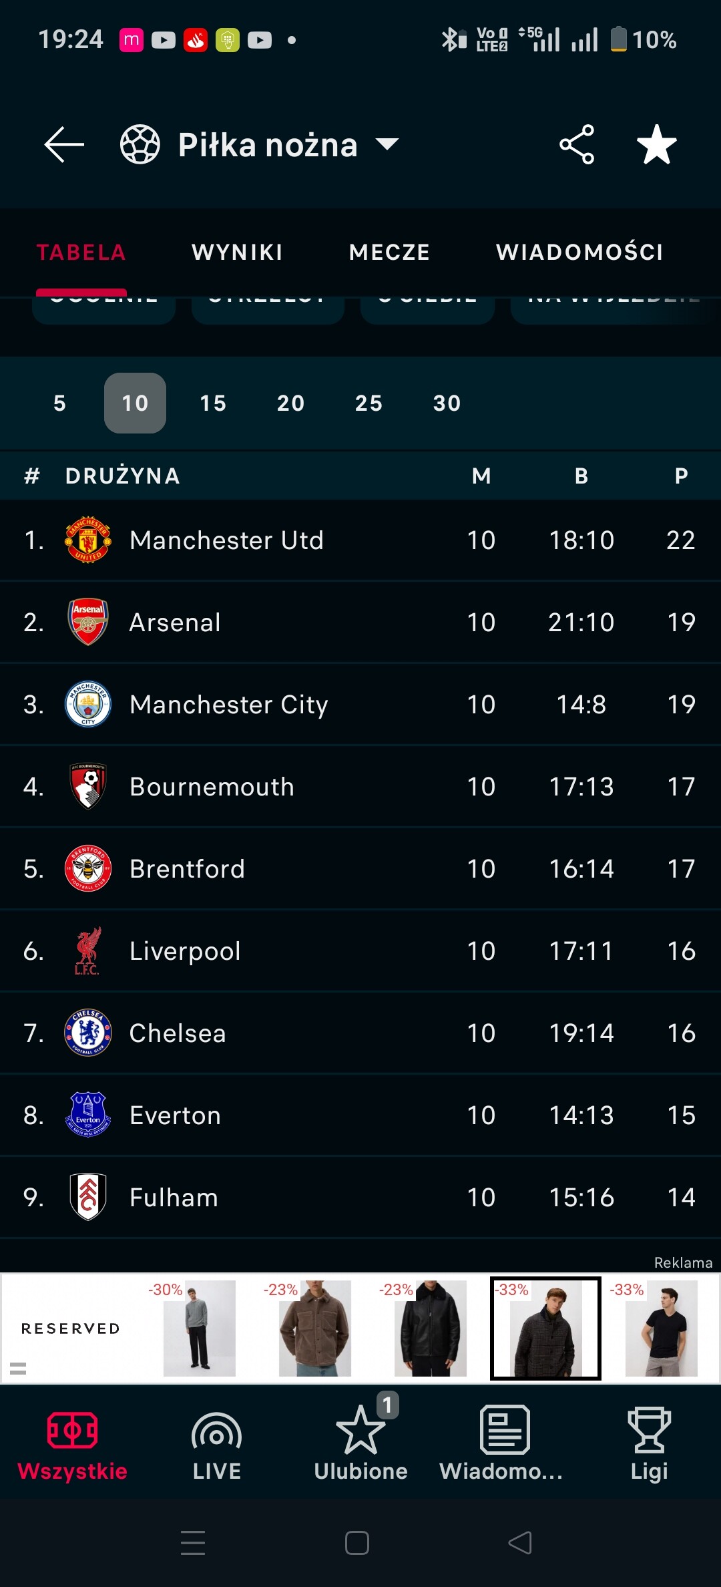The image size is (721, 1587).
Task: Select the 30 matches filter
Action: point(447,403)
